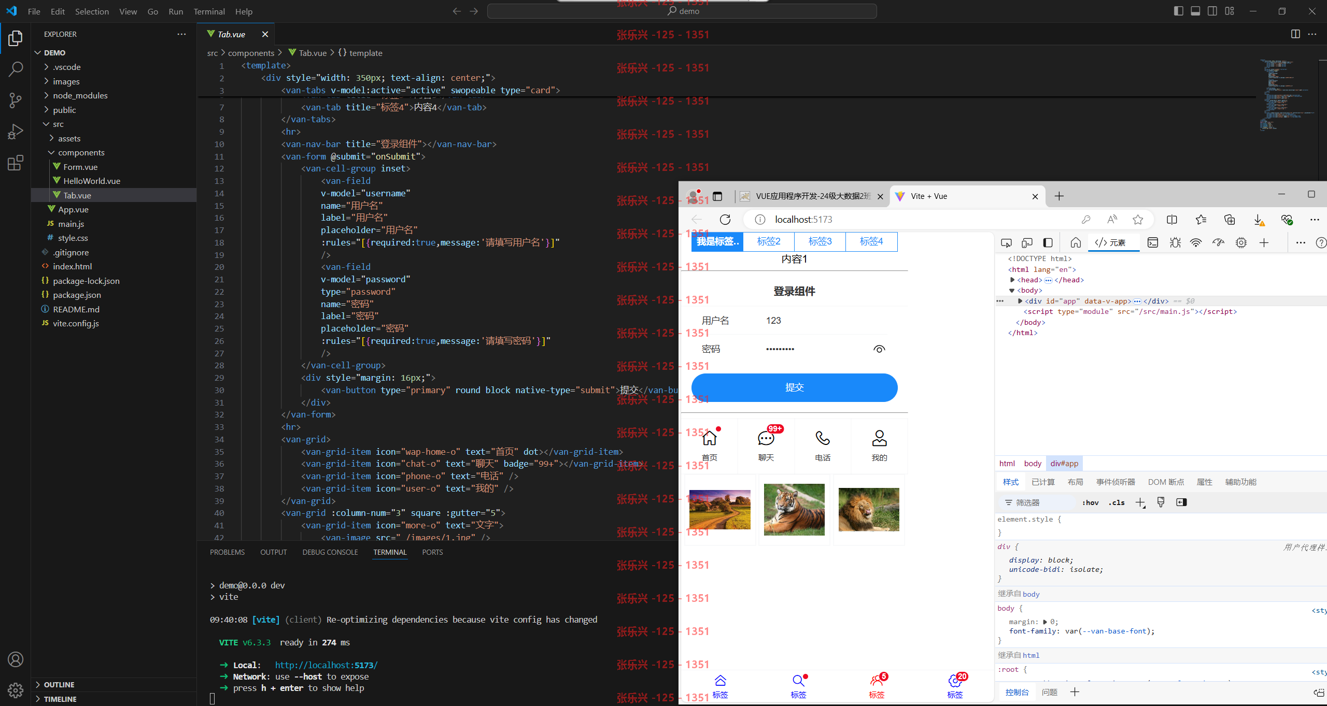This screenshot has width=1327, height=706.
Task: Open the lion image thumbnail
Action: tap(869, 510)
